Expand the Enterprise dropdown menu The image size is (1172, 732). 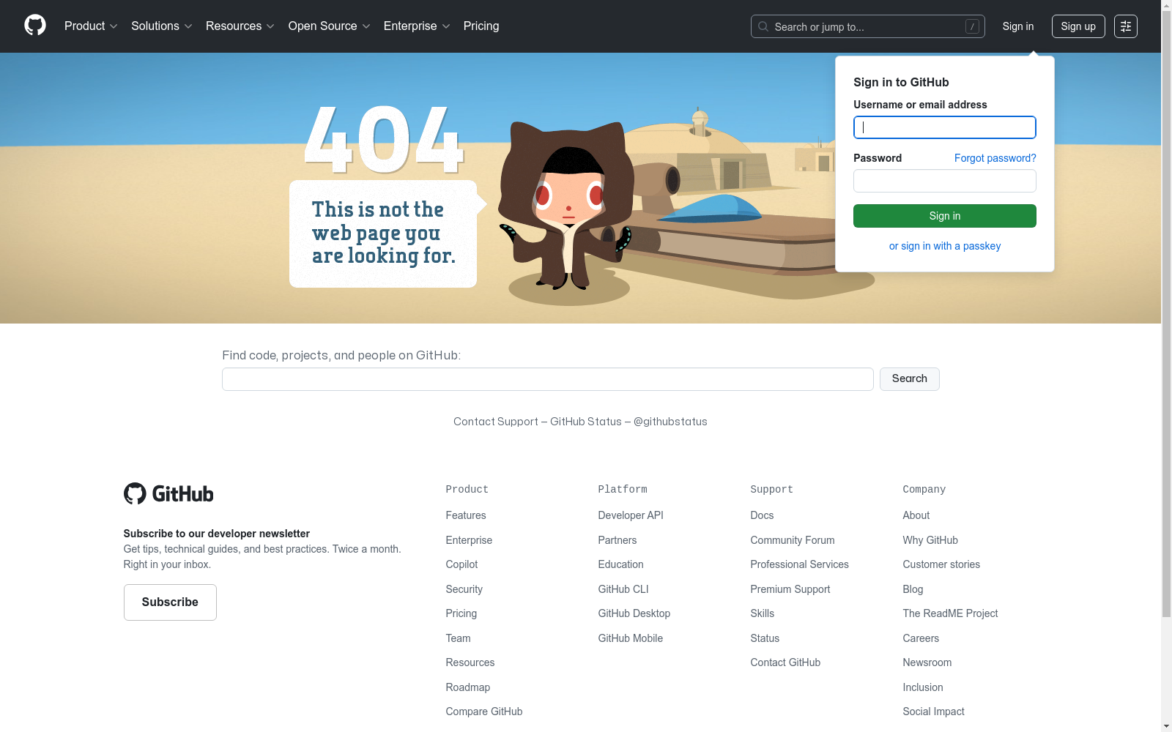[417, 26]
